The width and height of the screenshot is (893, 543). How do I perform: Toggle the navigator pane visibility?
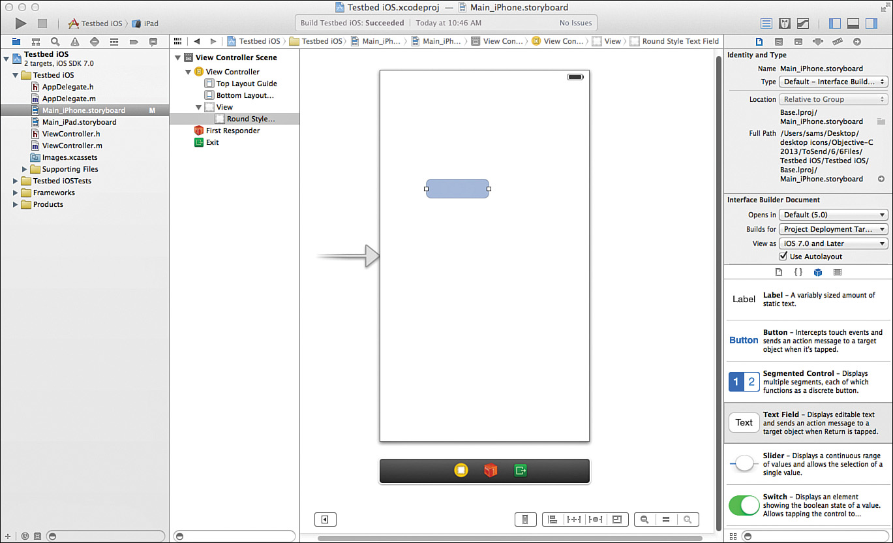835,23
